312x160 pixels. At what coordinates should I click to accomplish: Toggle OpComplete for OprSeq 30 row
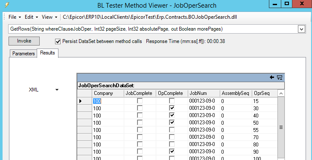[172, 108]
